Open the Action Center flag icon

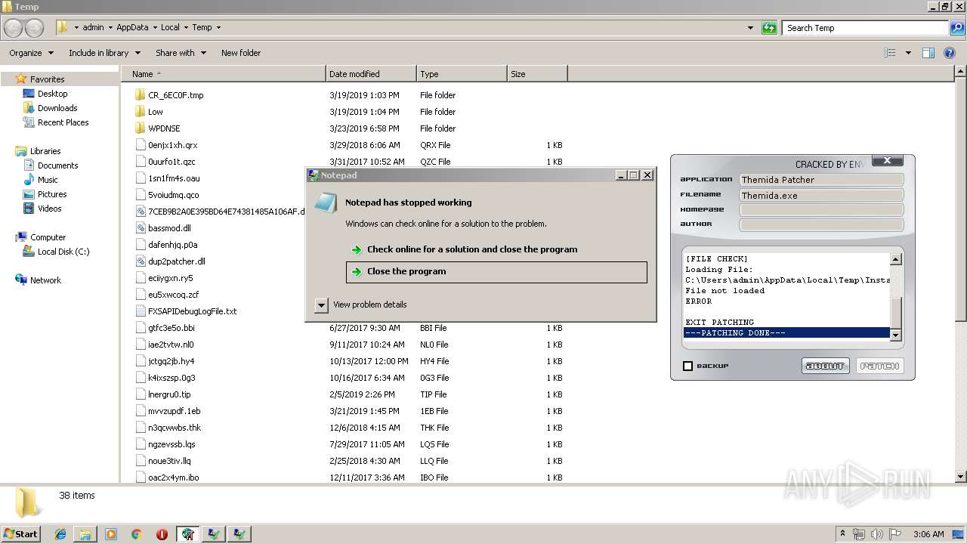895,534
